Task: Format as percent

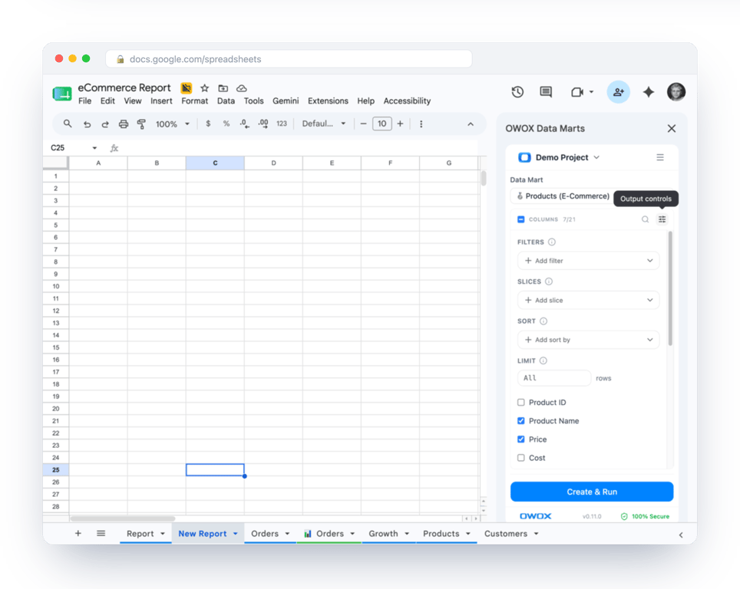Action: coord(226,123)
